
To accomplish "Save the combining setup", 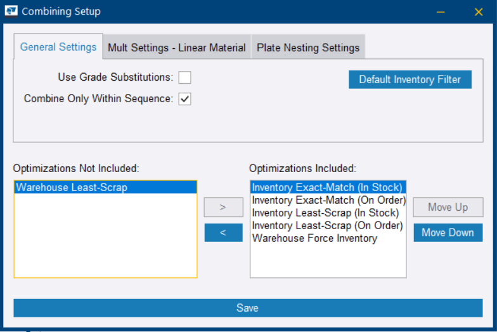I will coord(247,308).
